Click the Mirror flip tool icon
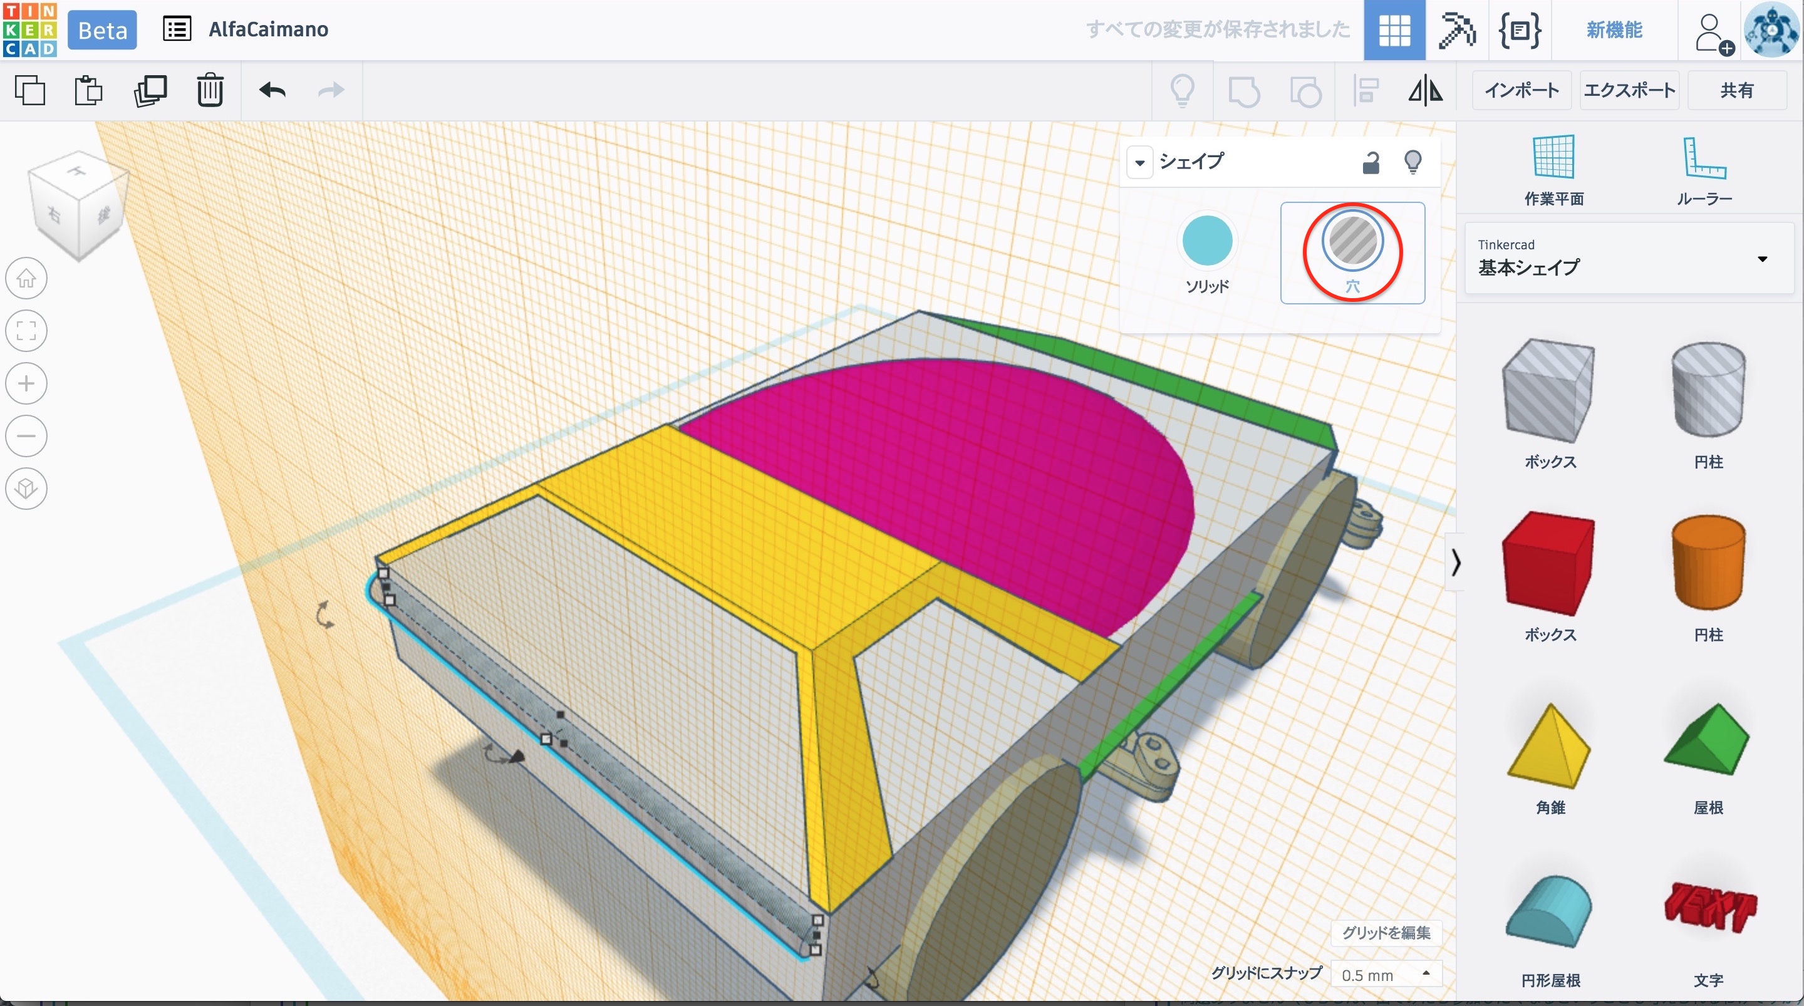Screen dimensions: 1804x1006 click(x=1425, y=90)
